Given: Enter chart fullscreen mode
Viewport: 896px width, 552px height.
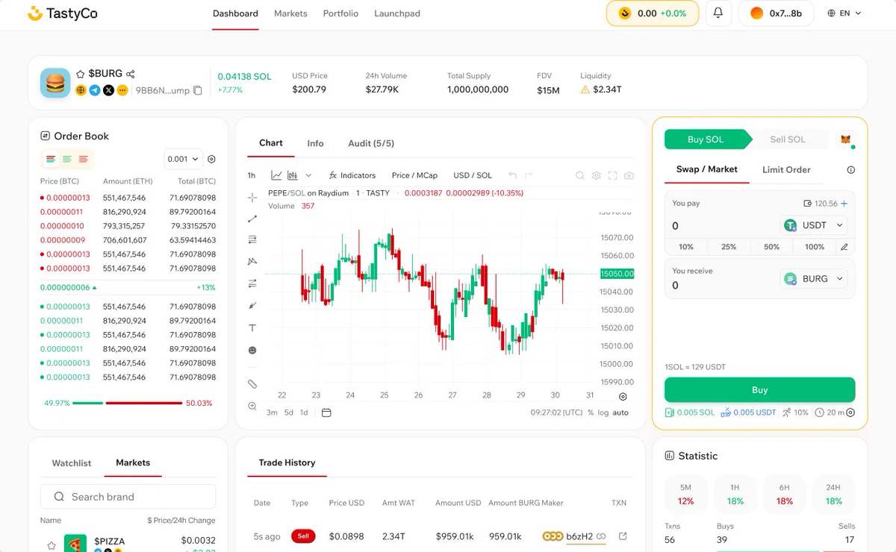Looking at the screenshot, I should [612, 175].
